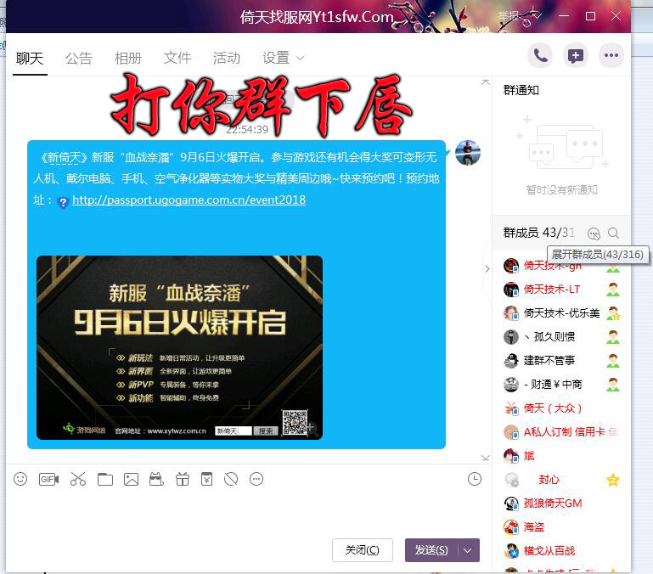Open the 相册 tab
This screenshot has height=574, width=653.
click(x=128, y=58)
